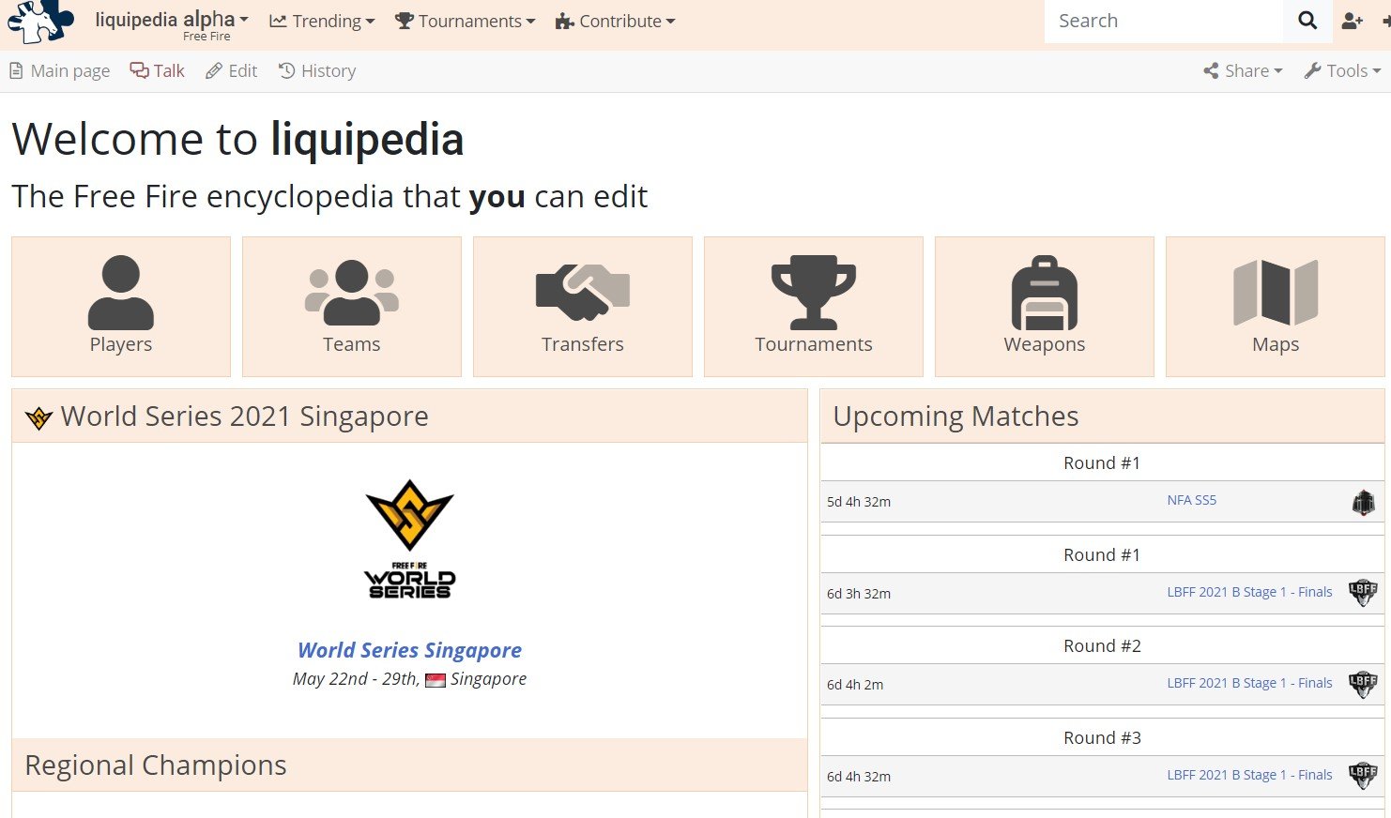1391x818 pixels.
Task: Open the NFA SS5 tournament link
Action: pos(1191,500)
